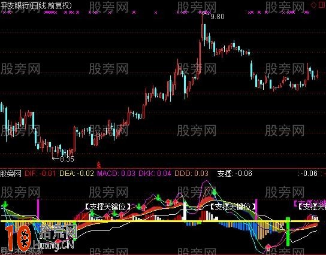This screenshot has height=255, width=326.
Task: Click the candlestick peaking at 9.80
Action: [202, 26]
